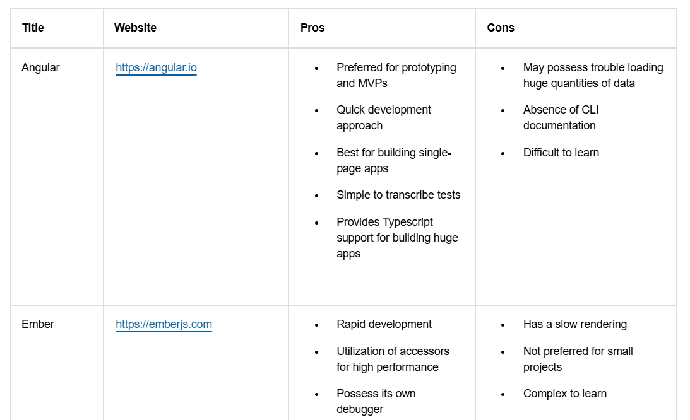This screenshot has height=420, width=690.
Task: Click 'Provides Typescript support' bullet item
Action: (x=397, y=238)
